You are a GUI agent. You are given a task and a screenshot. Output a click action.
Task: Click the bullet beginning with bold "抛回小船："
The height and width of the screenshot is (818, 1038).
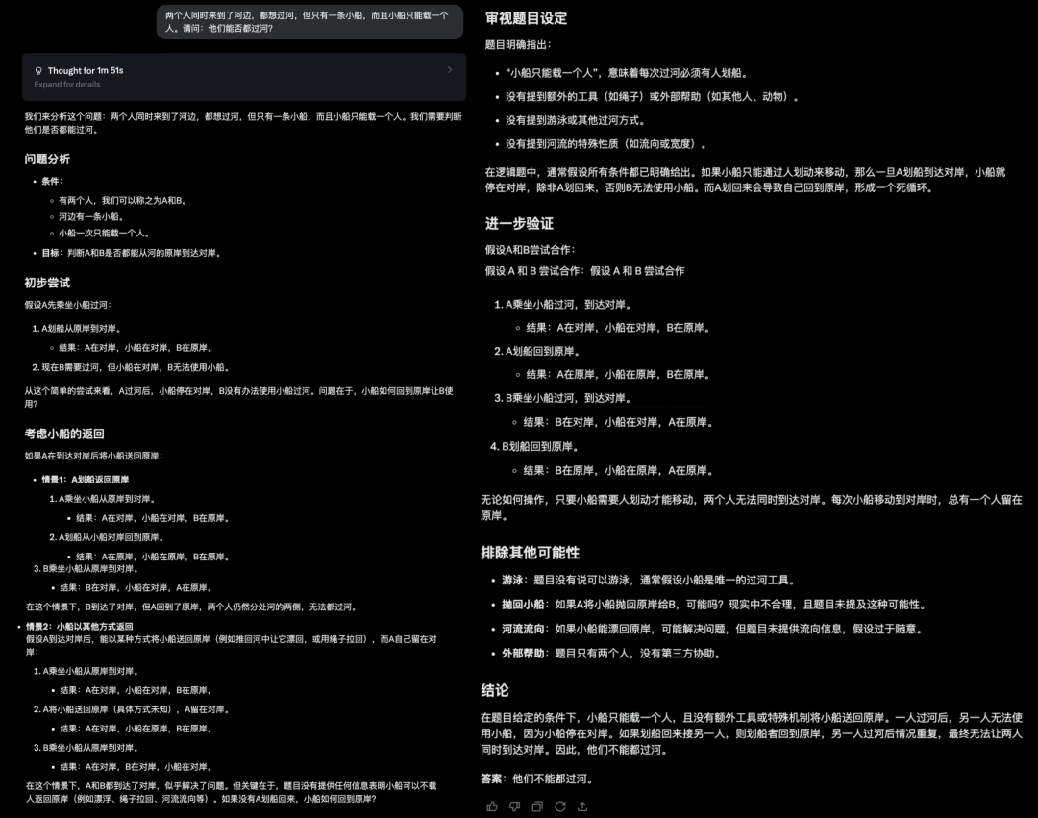pyautogui.click(x=713, y=605)
